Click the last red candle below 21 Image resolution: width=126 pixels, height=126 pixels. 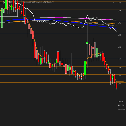click(116, 86)
